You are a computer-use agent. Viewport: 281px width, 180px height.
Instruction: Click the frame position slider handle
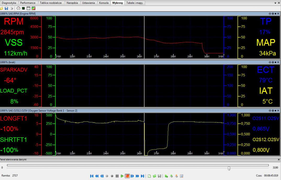coord(229,168)
